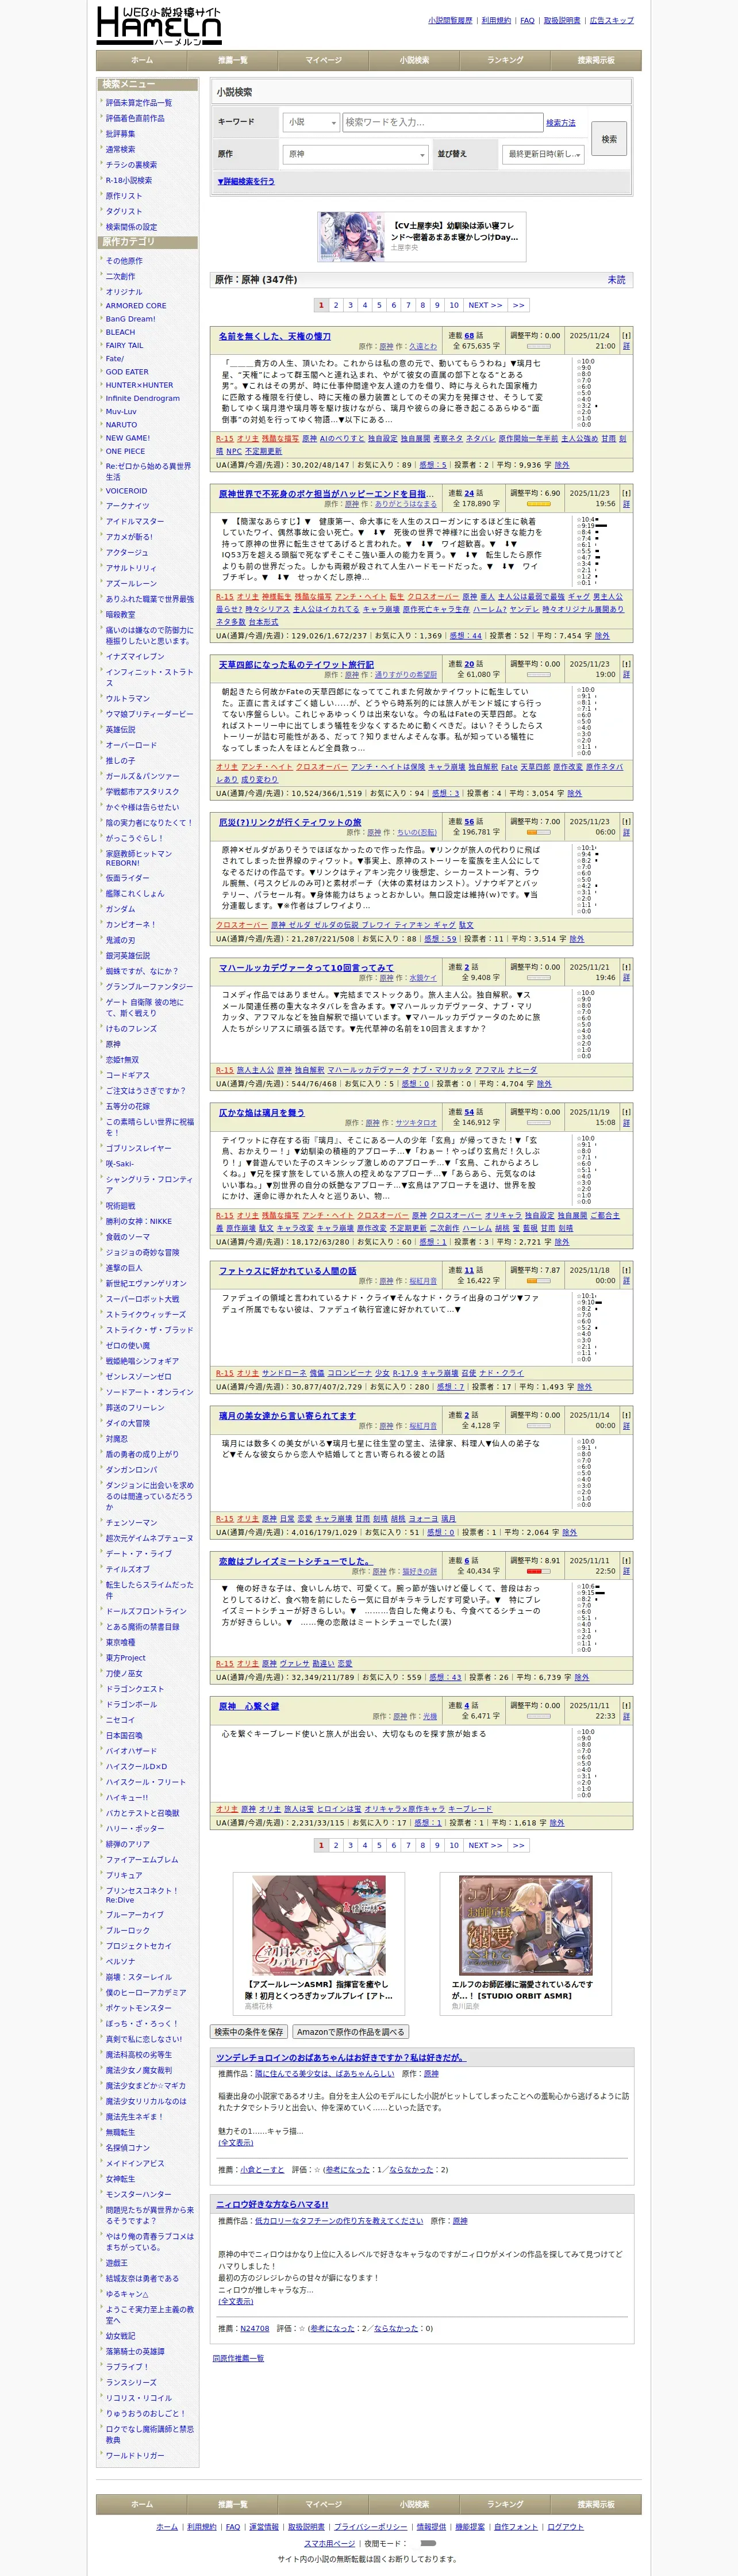Go to page 10 in the bottom pagination

point(454,1845)
